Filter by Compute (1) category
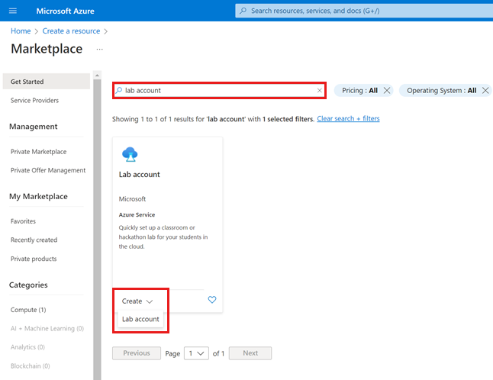The image size is (493, 380). click(28, 310)
